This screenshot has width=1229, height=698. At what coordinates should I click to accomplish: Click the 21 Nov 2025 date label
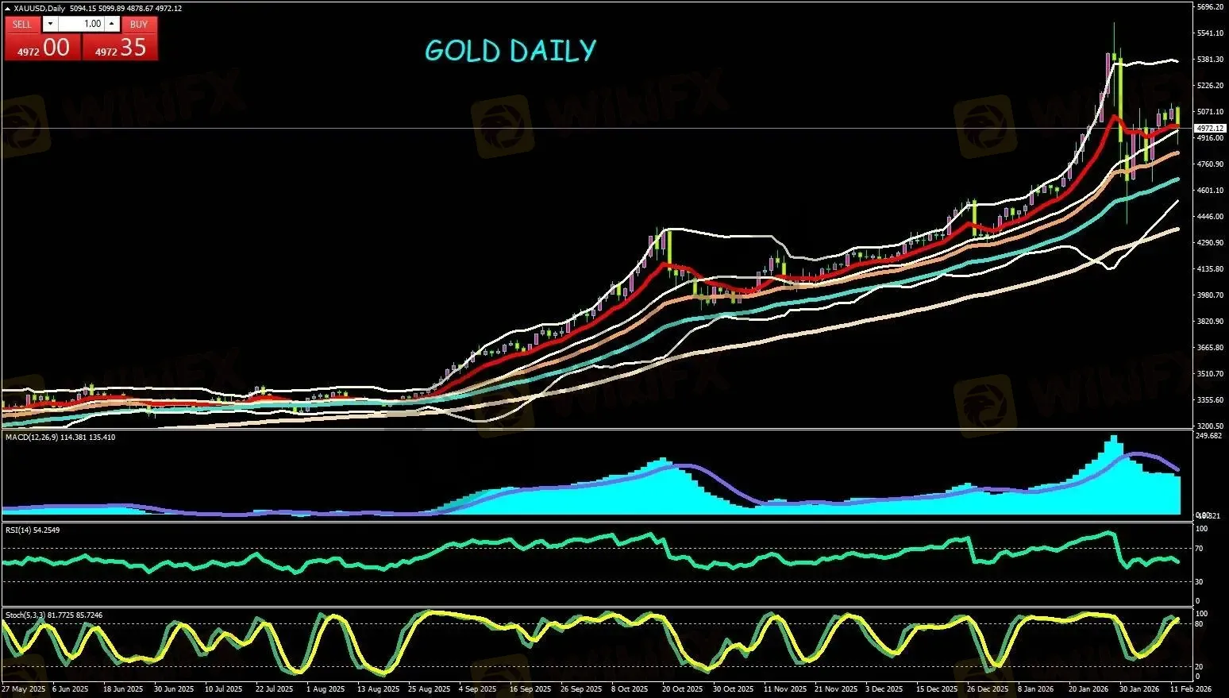(x=836, y=689)
